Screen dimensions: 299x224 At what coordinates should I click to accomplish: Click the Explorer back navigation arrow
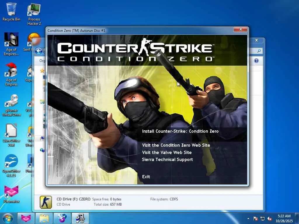coord(39,51)
